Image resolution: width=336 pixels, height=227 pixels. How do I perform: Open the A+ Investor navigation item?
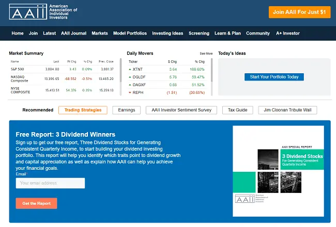pyautogui.click(x=288, y=34)
